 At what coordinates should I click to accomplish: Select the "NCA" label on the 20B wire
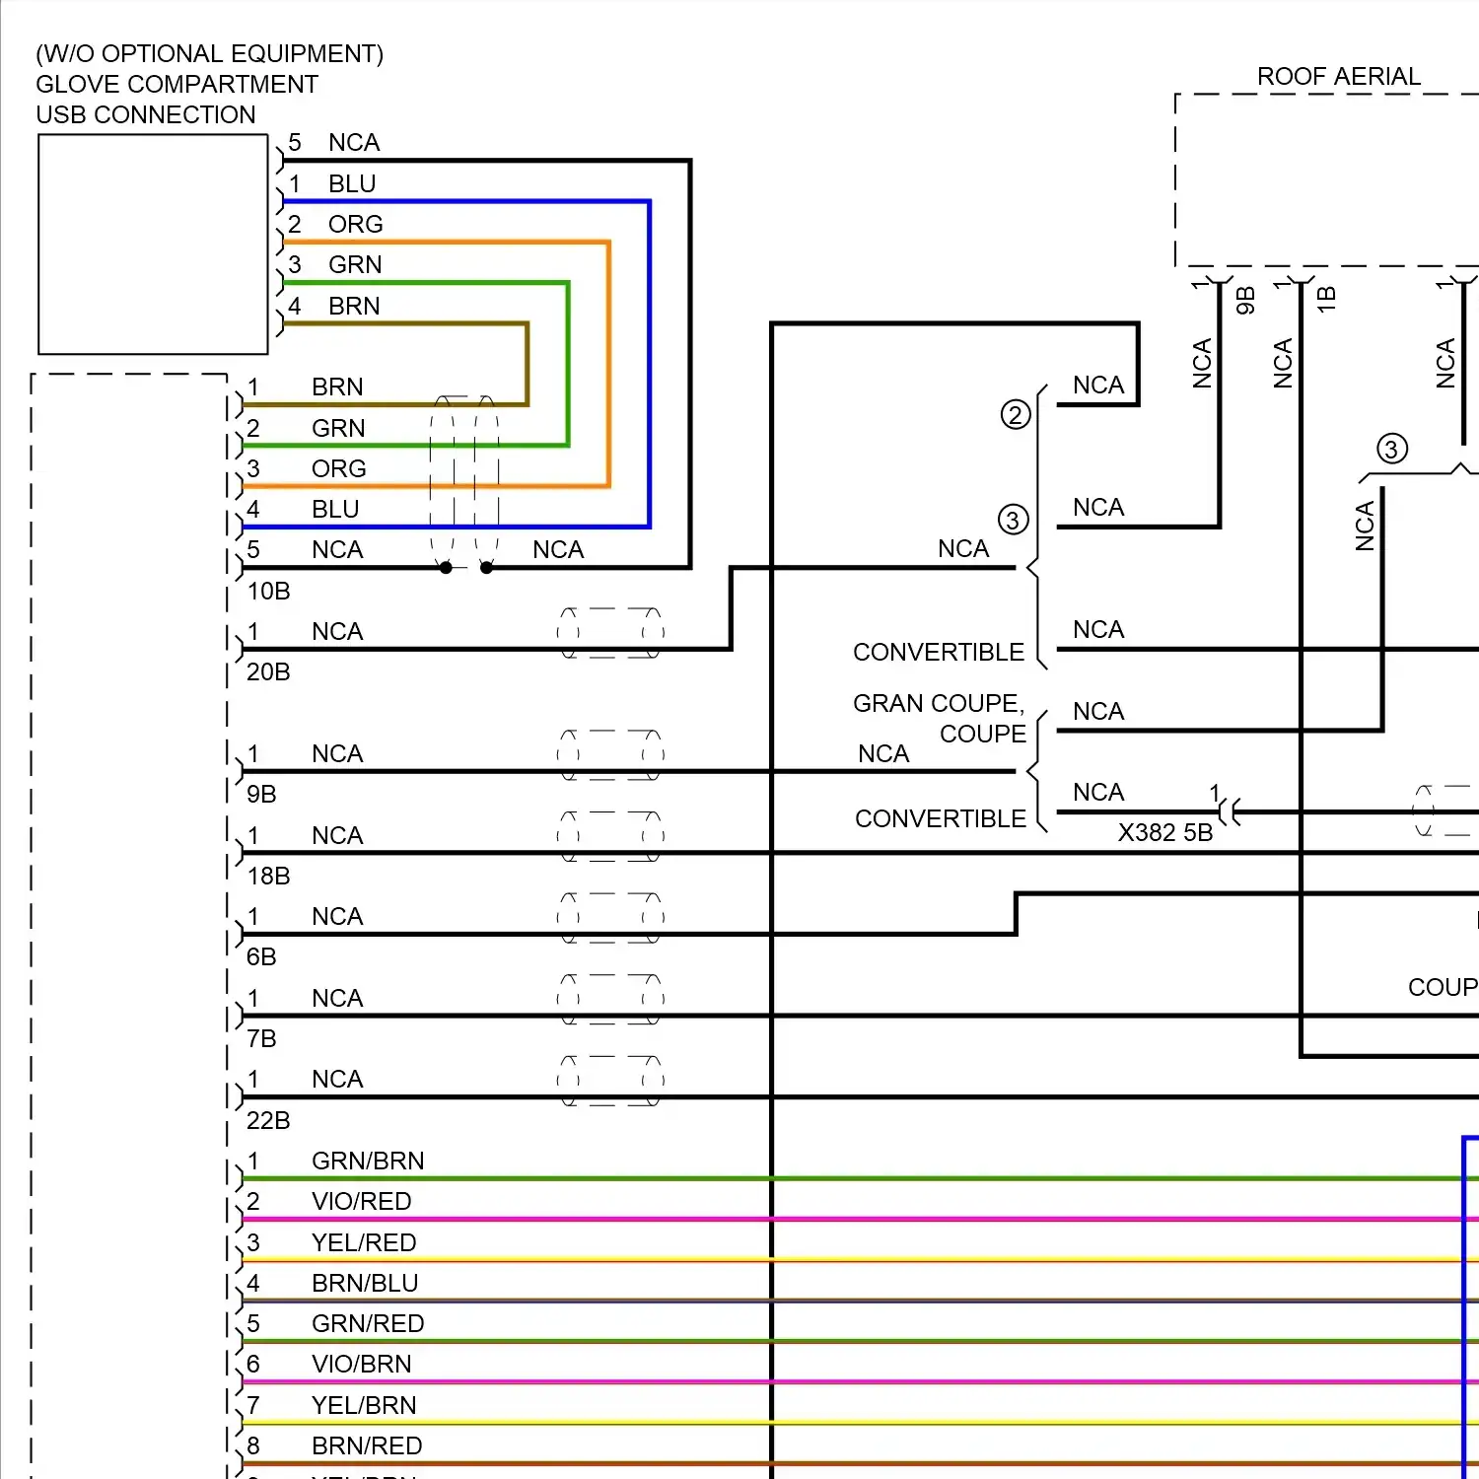click(337, 631)
